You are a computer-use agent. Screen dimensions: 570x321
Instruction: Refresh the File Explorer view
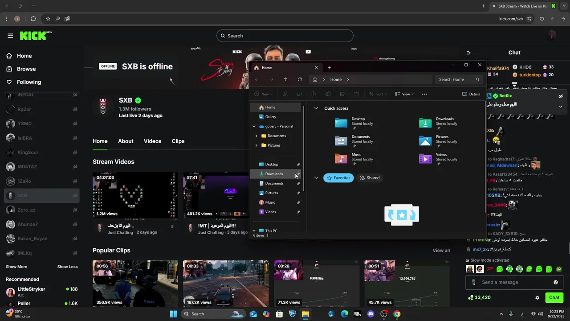(300, 79)
